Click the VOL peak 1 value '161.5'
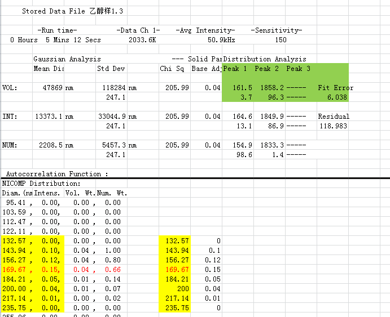Screen dimensions: 390x317 [243, 88]
